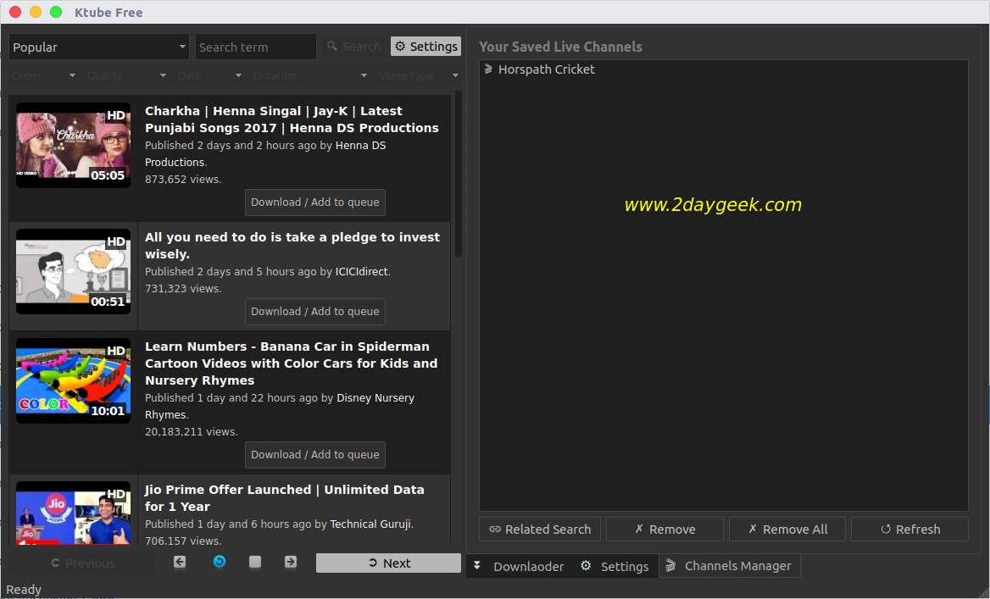This screenshot has height=599, width=990.
Task: Click the 731,323 views text
Action: click(x=183, y=289)
